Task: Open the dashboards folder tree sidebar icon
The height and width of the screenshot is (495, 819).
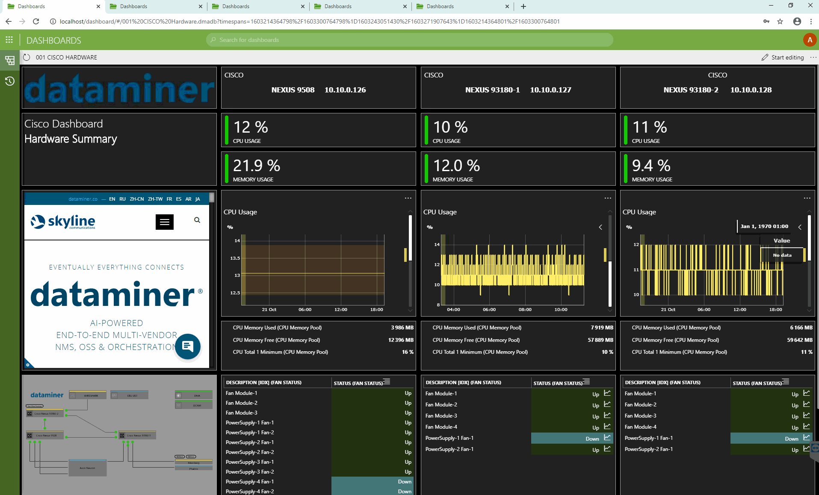Action: 9,60
